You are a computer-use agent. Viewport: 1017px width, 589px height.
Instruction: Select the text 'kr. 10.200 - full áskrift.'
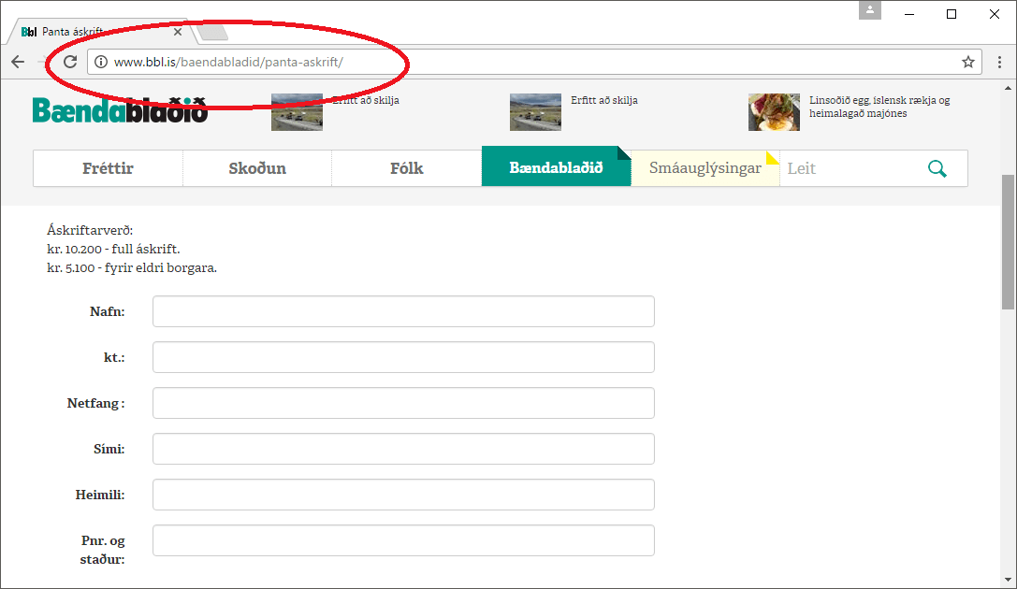tap(113, 249)
